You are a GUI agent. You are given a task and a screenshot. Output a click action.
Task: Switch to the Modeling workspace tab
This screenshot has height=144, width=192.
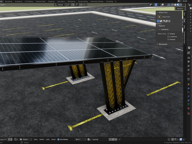[8, 2]
